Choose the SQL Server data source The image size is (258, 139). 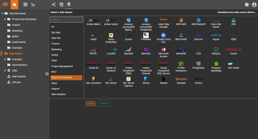(x=111, y=80)
